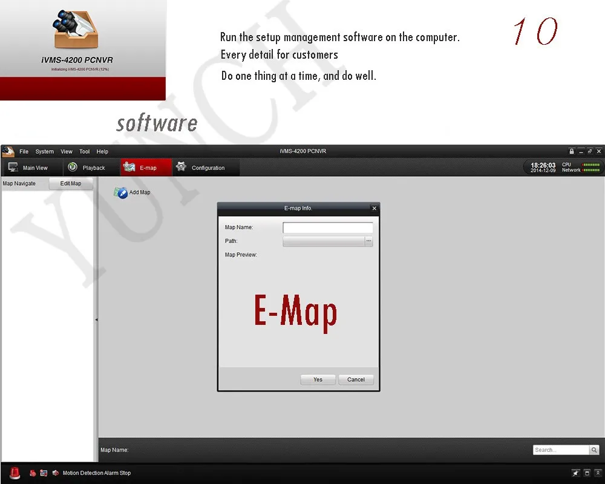Minimize the iVMS-4200 window
Viewport: 605px width, 484px height.
pos(581,151)
